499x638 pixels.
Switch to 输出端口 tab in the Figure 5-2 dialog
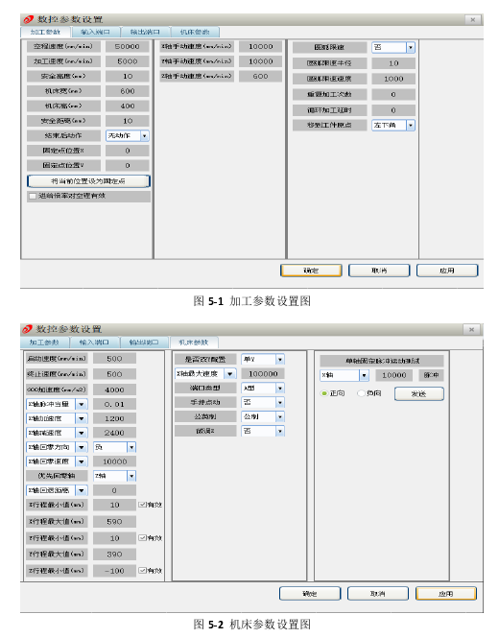[144, 343]
